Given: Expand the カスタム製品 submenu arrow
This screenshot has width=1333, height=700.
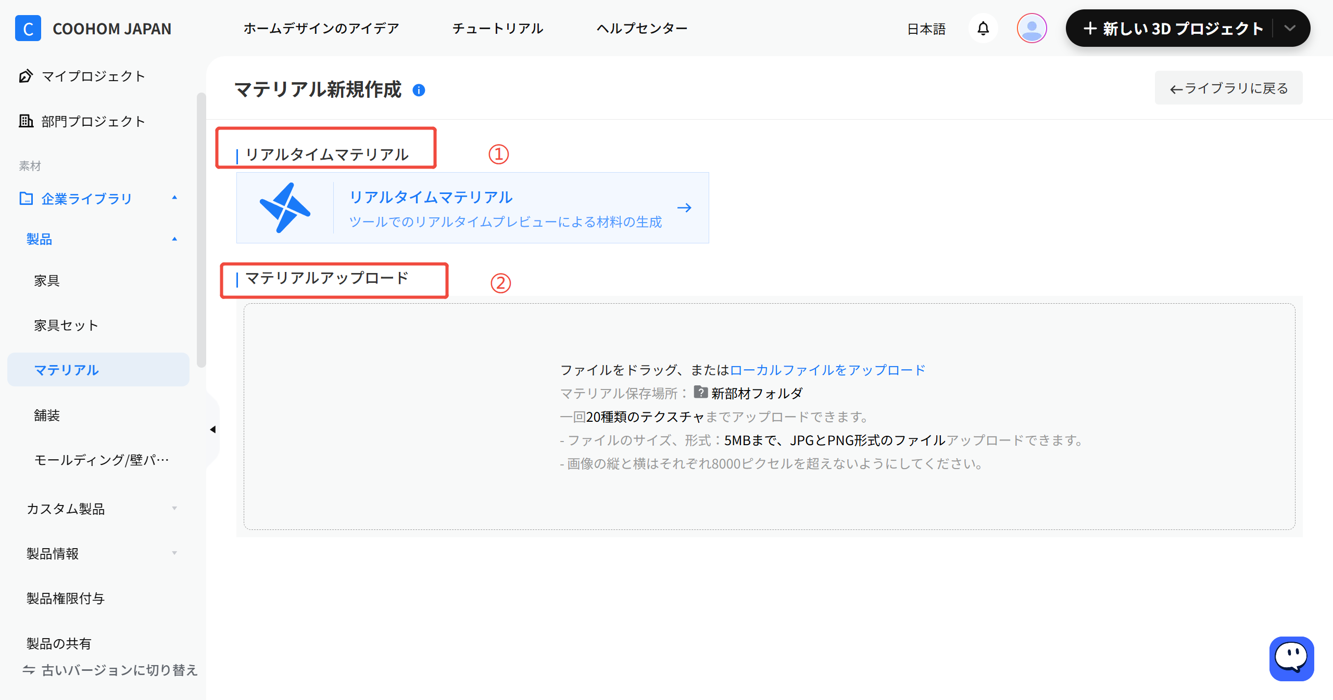Looking at the screenshot, I should click(x=174, y=508).
